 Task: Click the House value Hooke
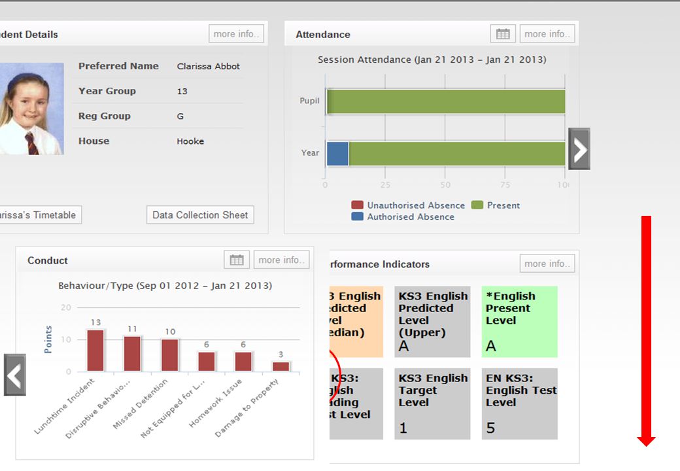point(190,141)
